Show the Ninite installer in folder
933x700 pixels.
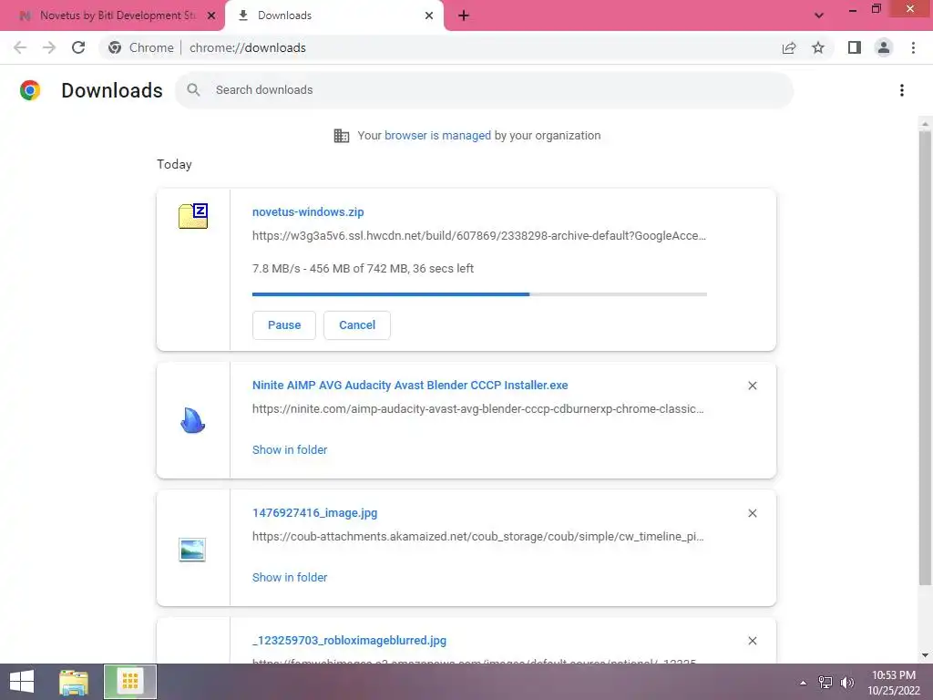pos(290,450)
